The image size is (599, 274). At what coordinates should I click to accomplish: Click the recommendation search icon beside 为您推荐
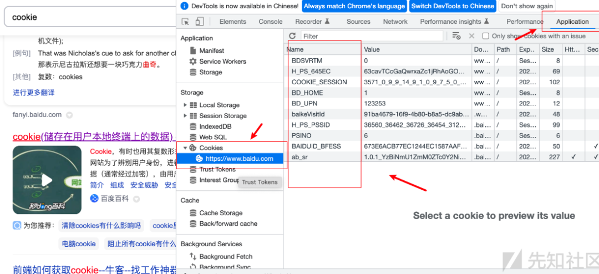tap(17, 225)
